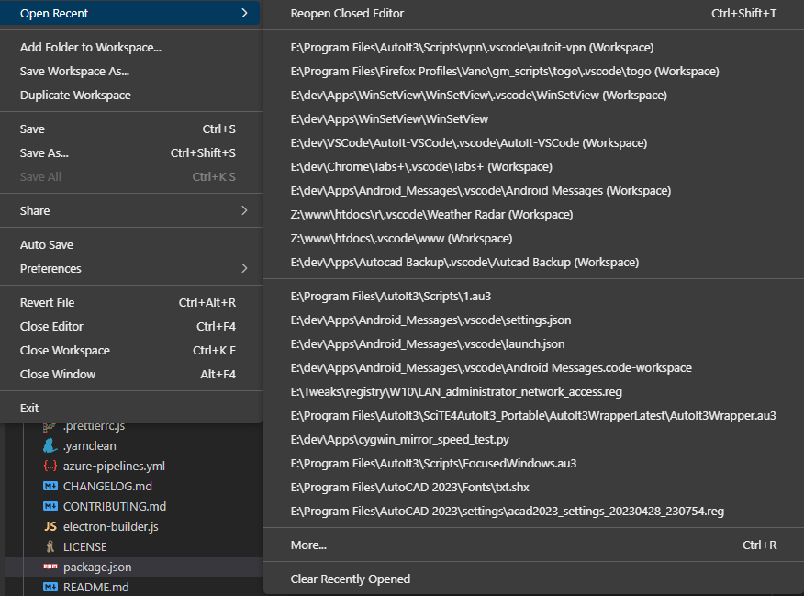Screen dimensions: 804x596
Task: Click the JS icon beside .prettierrc.js
Action: pyautogui.click(x=50, y=425)
